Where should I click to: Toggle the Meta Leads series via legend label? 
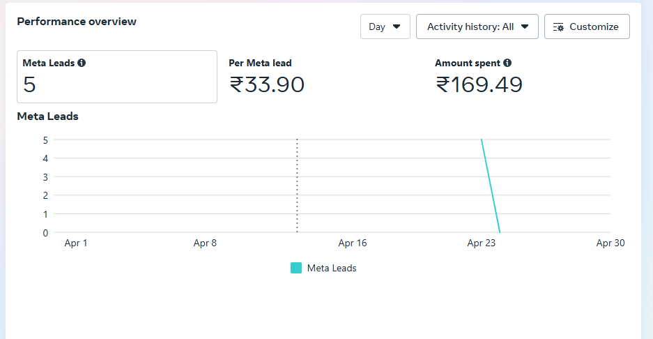[332, 268]
